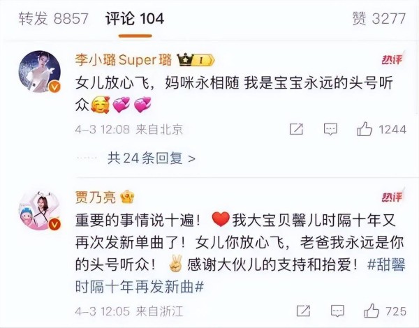
Task: Click the 热评 tag on 贾乃亮's comment
Action: point(392,197)
